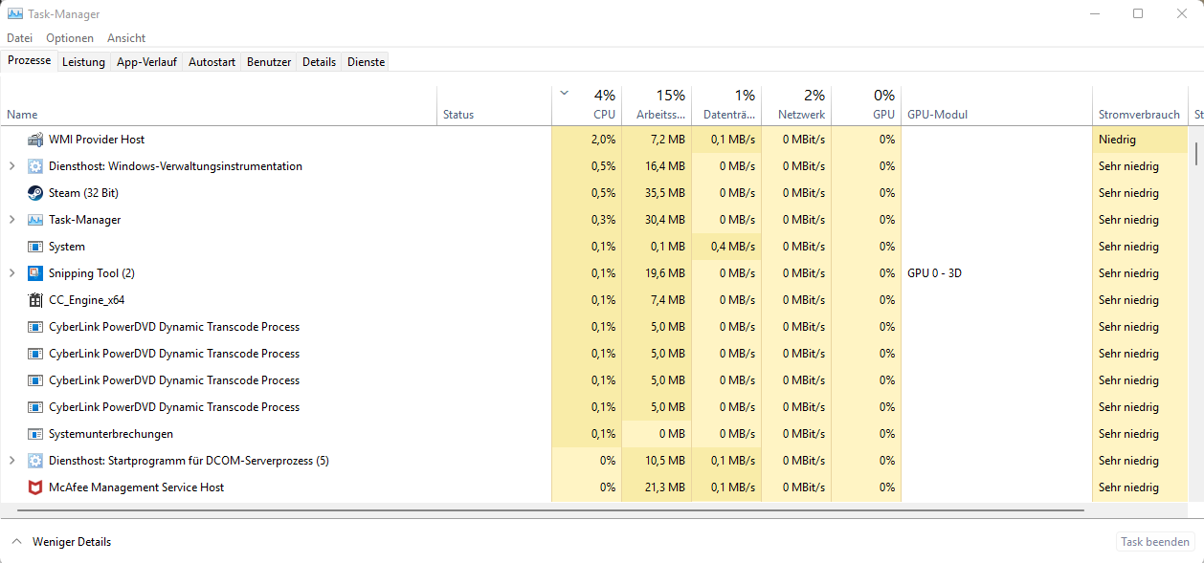Sort by the Datenträger column header
Screen dimensions: 1204x563
tap(726, 105)
